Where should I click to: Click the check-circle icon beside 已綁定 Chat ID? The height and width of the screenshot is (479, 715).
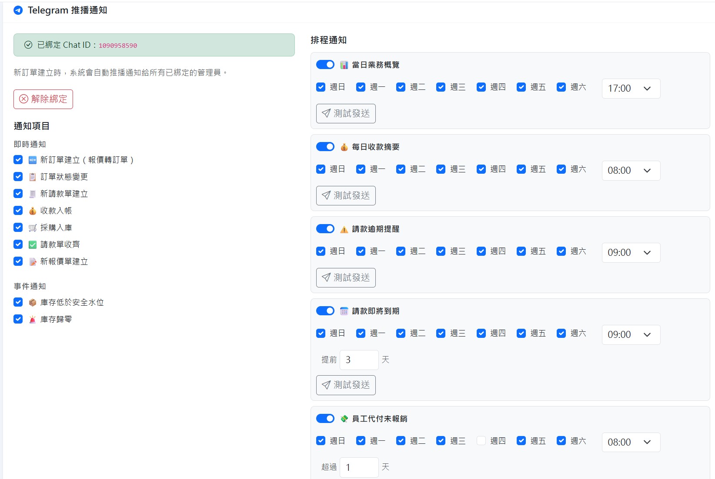click(28, 45)
